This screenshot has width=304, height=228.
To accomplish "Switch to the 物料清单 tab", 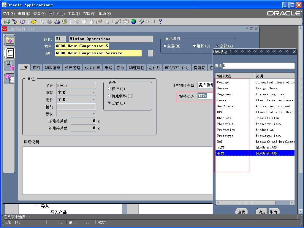I will tap(53, 68).
